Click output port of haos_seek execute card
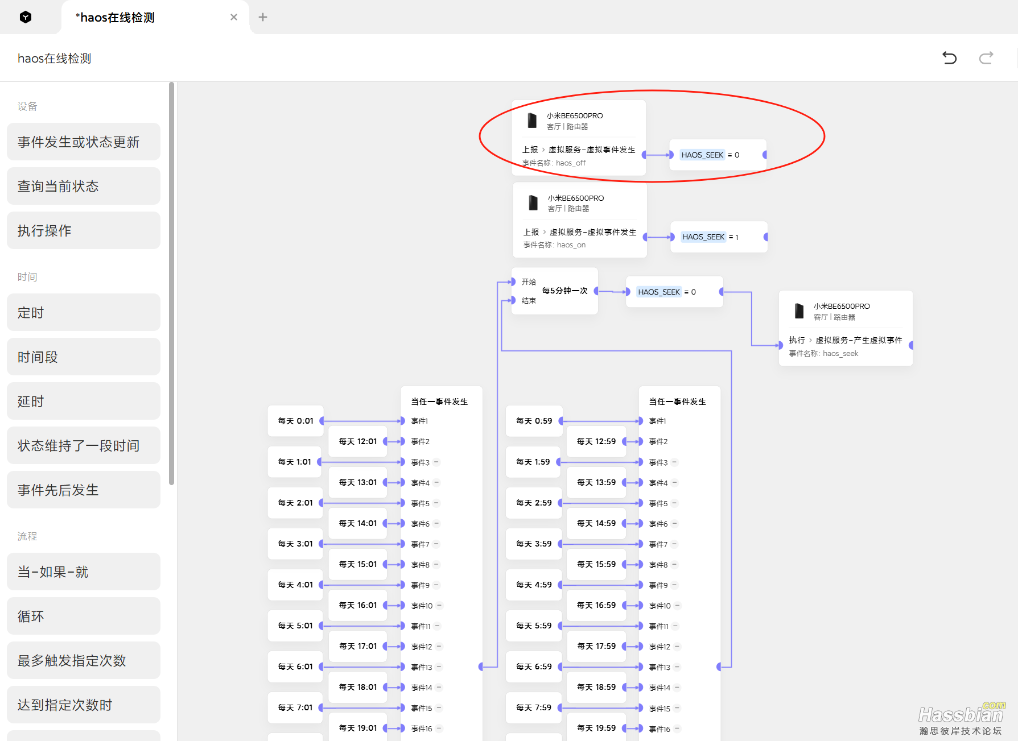The height and width of the screenshot is (741, 1018). 912,345
